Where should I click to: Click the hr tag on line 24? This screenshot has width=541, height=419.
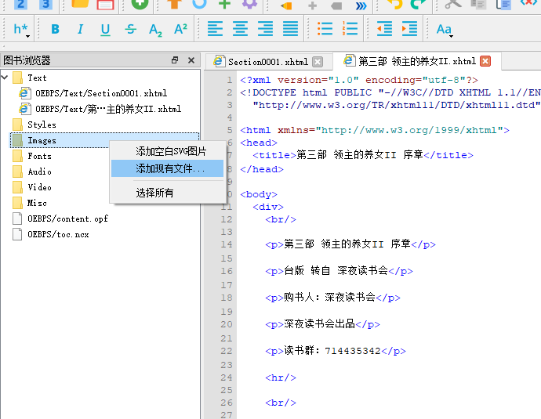tap(281, 377)
